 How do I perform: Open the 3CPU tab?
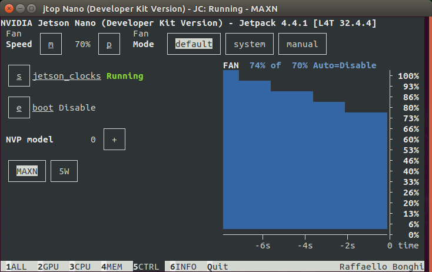[80, 267]
